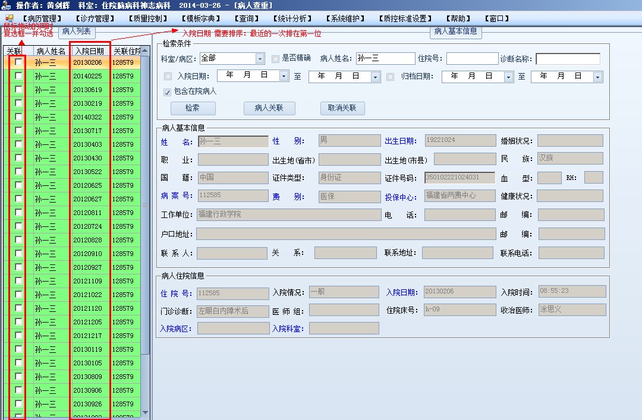This screenshot has height=420, width=642.
Task: Click the application icon in title bar
Action: [6, 5]
